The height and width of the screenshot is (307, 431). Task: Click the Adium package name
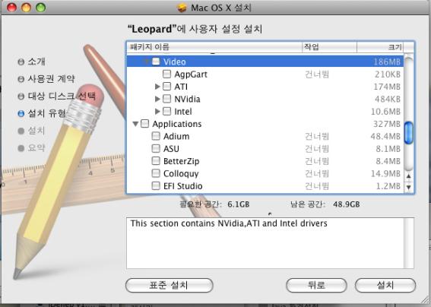pyautogui.click(x=176, y=136)
